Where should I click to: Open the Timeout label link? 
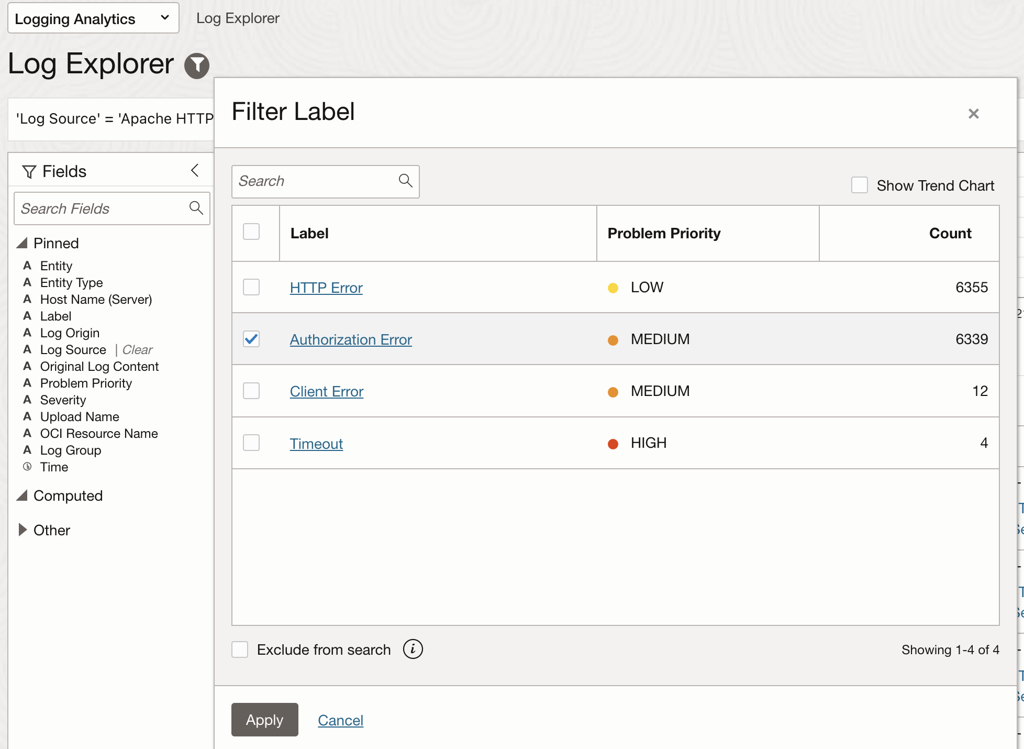click(x=316, y=444)
